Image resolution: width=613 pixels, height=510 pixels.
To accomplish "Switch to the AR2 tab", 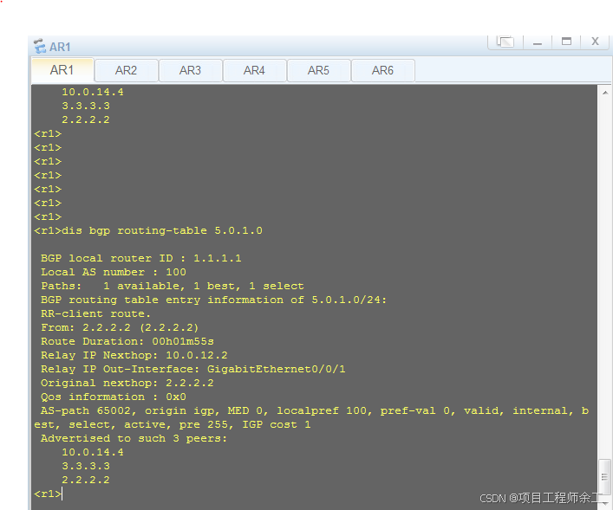I will click(127, 71).
